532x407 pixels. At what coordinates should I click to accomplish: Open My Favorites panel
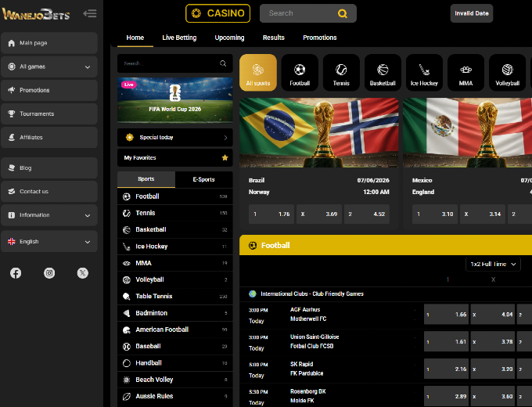174,157
